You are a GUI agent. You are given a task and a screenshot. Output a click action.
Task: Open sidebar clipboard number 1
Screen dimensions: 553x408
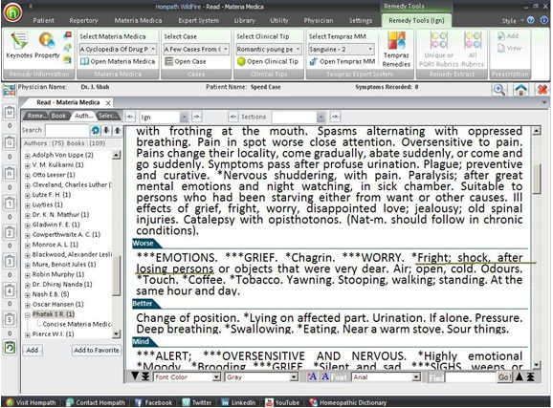[x=10, y=203]
